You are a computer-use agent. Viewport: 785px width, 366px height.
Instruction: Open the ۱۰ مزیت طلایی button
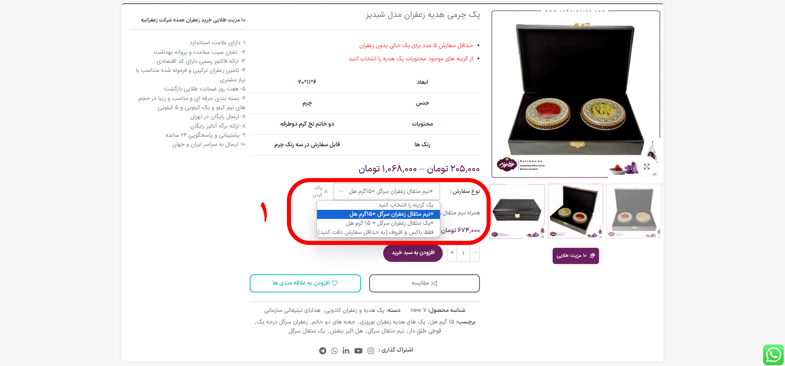coord(575,256)
